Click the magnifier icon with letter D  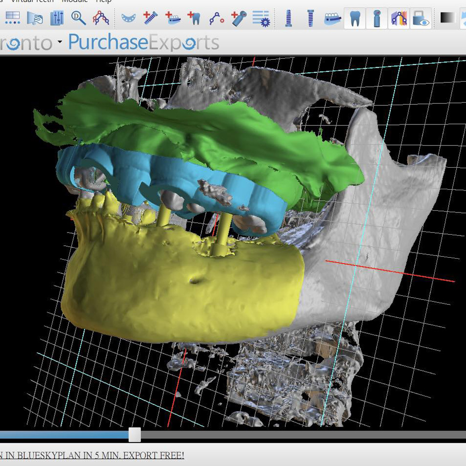tap(78, 18)
